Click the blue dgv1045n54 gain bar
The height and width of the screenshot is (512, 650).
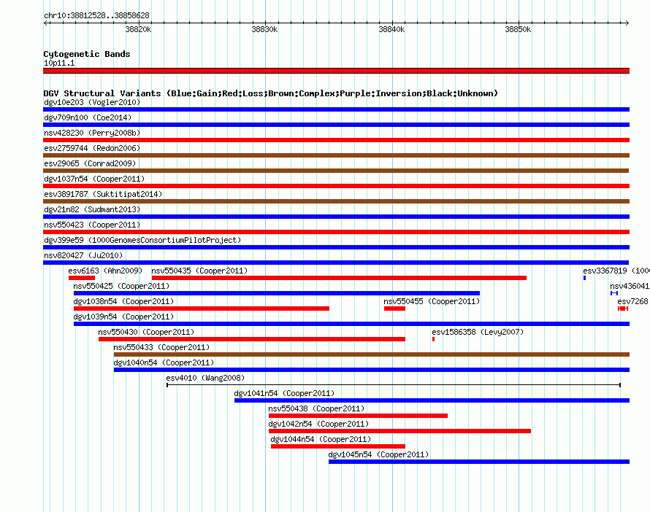click(x=479, y=462)
